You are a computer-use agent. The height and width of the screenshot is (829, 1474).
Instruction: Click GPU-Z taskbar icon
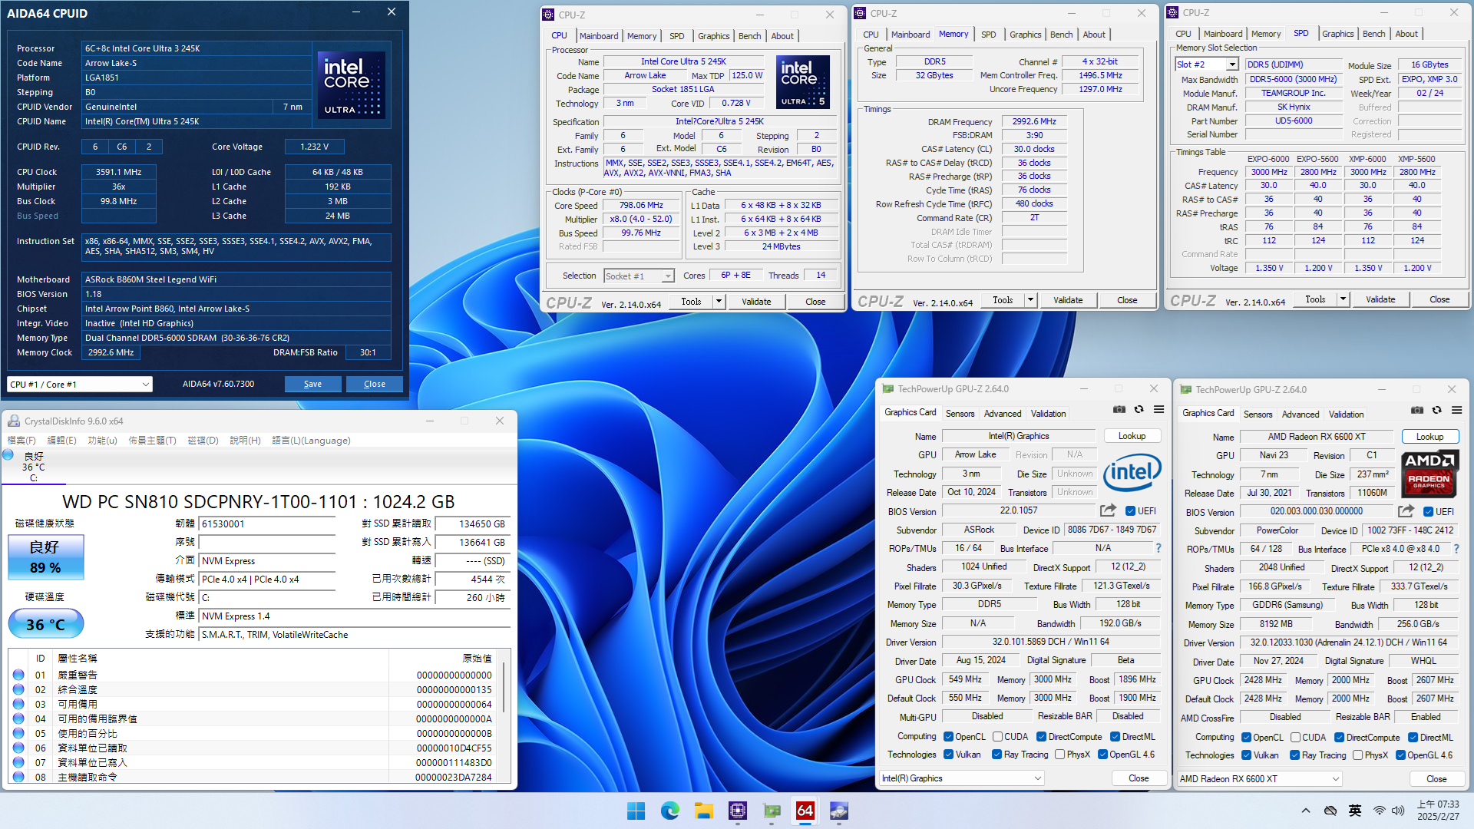coord(772,811)
